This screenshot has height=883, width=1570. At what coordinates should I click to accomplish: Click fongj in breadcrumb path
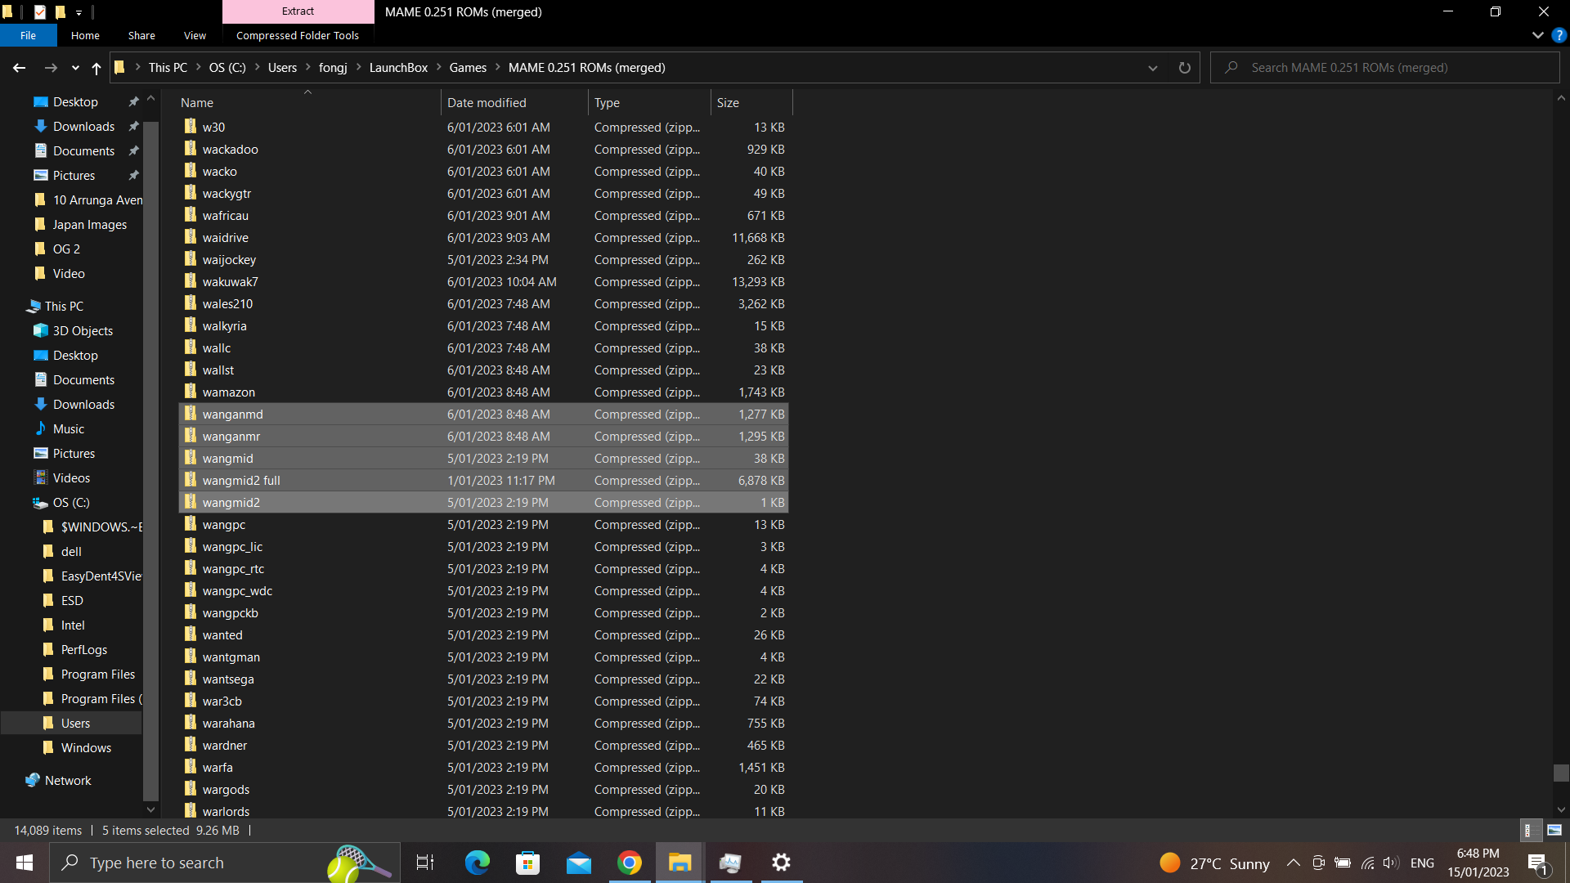pos(333,68)
